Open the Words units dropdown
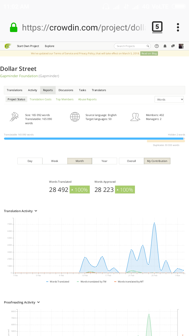Image resolution: width=189 pixels, height=336 pixels. coord(169,99)
